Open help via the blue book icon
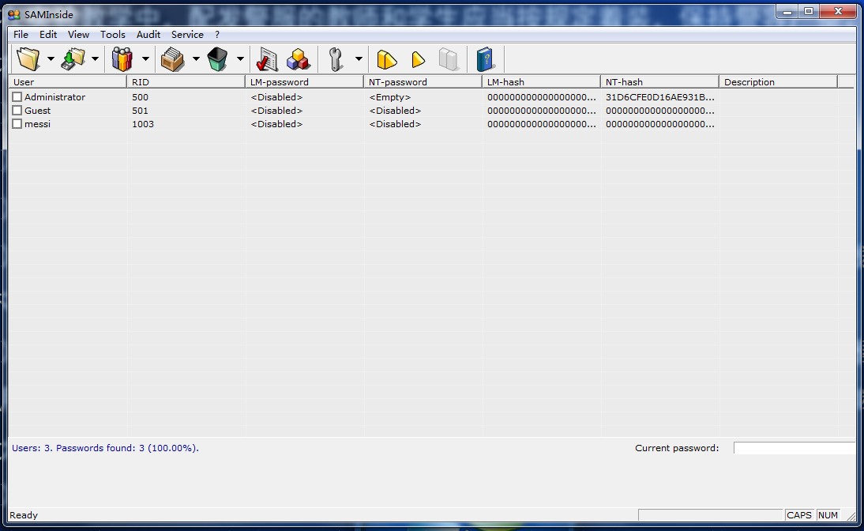The image size is (864, 531). pyautogui.click(x=484, y=59)
